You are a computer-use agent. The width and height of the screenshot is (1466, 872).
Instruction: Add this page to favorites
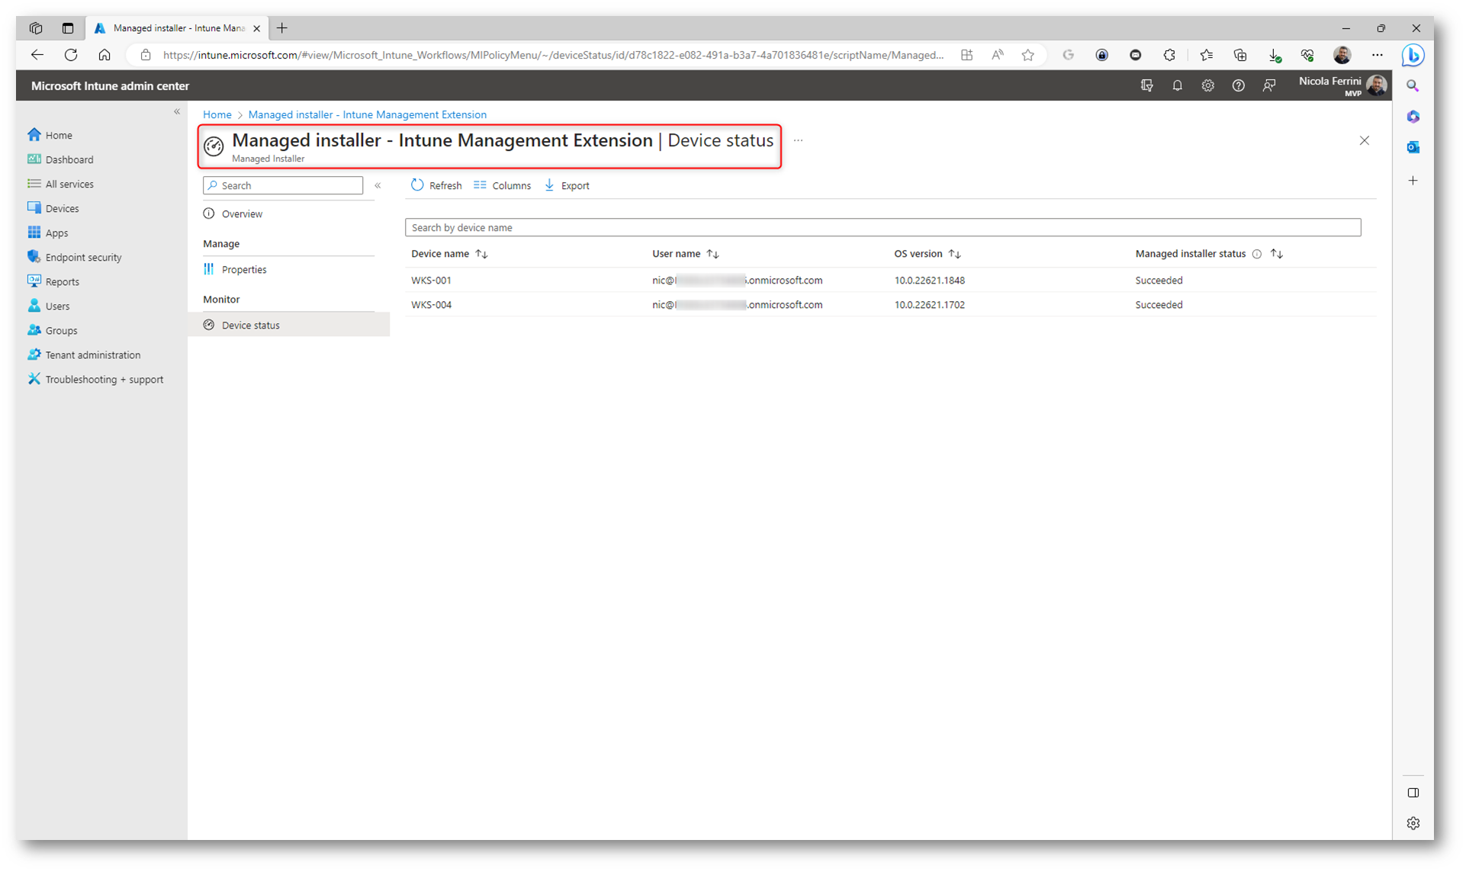1028,55
